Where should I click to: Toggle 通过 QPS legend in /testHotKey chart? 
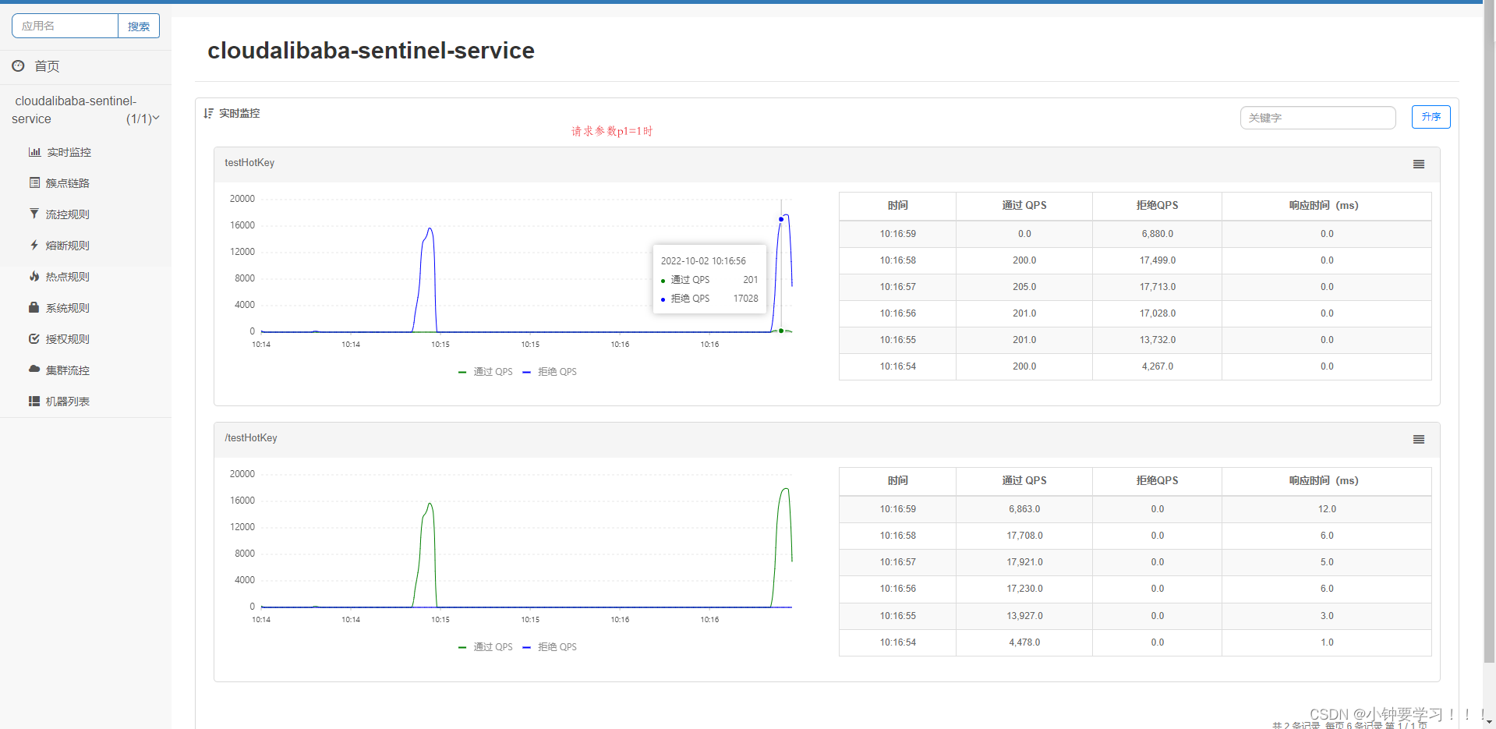coord(486,647)
